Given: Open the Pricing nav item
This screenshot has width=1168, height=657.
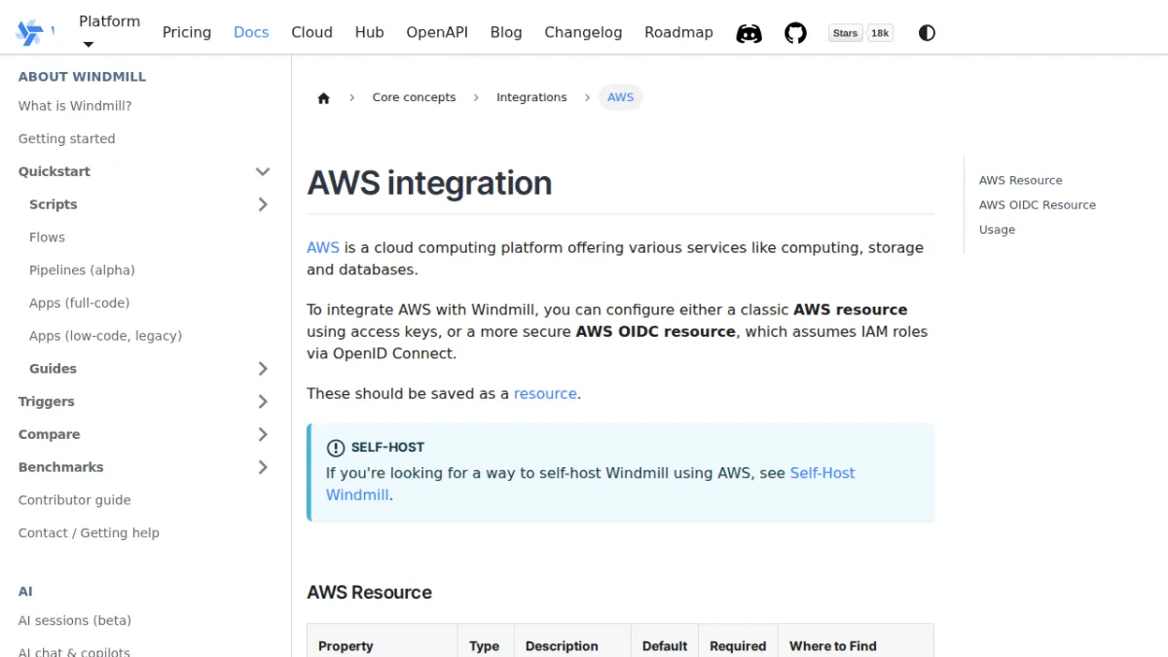Looking at the screenshot, I should (187, 32).
